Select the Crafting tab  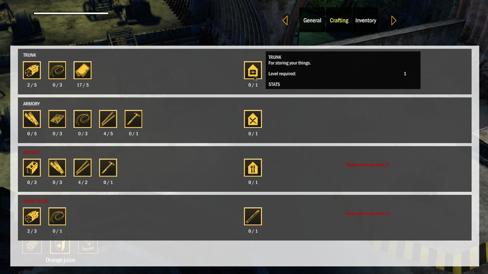(x=339, y=21)
